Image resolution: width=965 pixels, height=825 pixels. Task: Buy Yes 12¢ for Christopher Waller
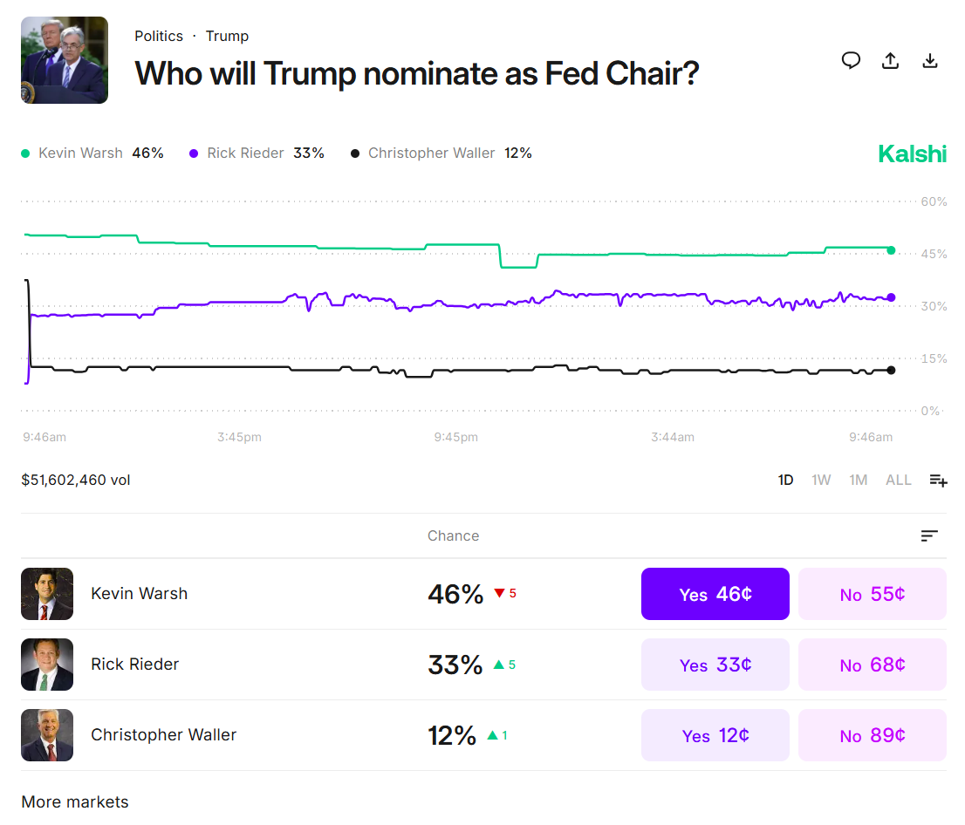pos(715,735)
